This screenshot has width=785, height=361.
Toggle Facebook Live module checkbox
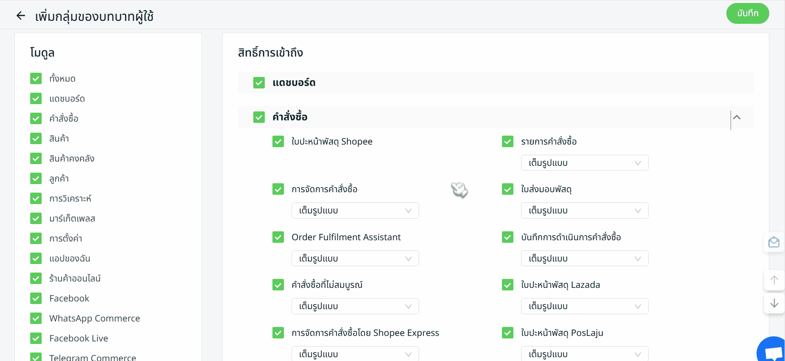[36, 338]
